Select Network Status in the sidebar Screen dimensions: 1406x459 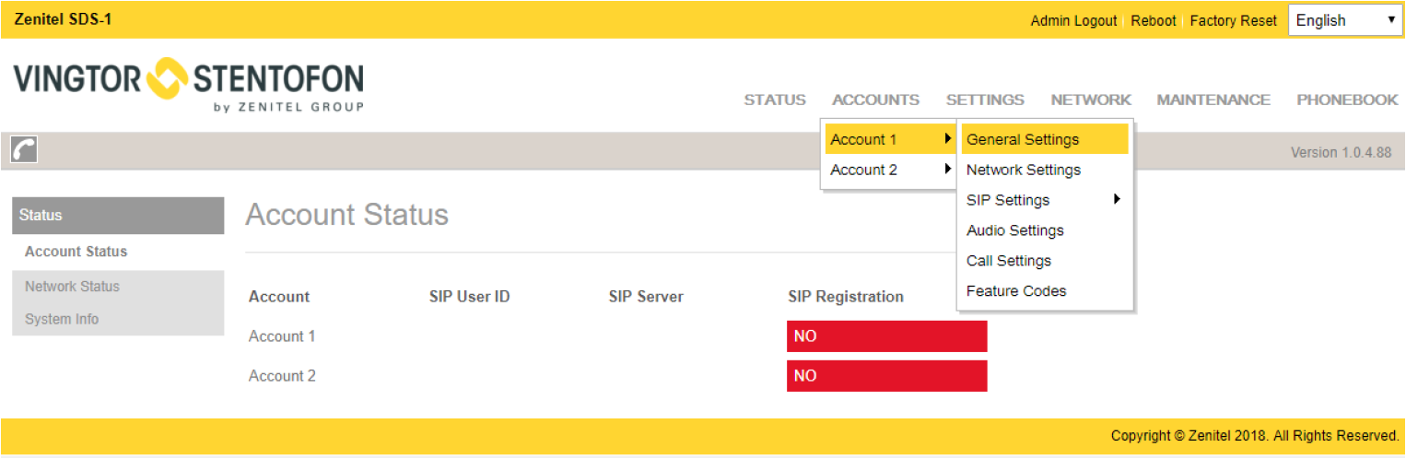[72, 287]
